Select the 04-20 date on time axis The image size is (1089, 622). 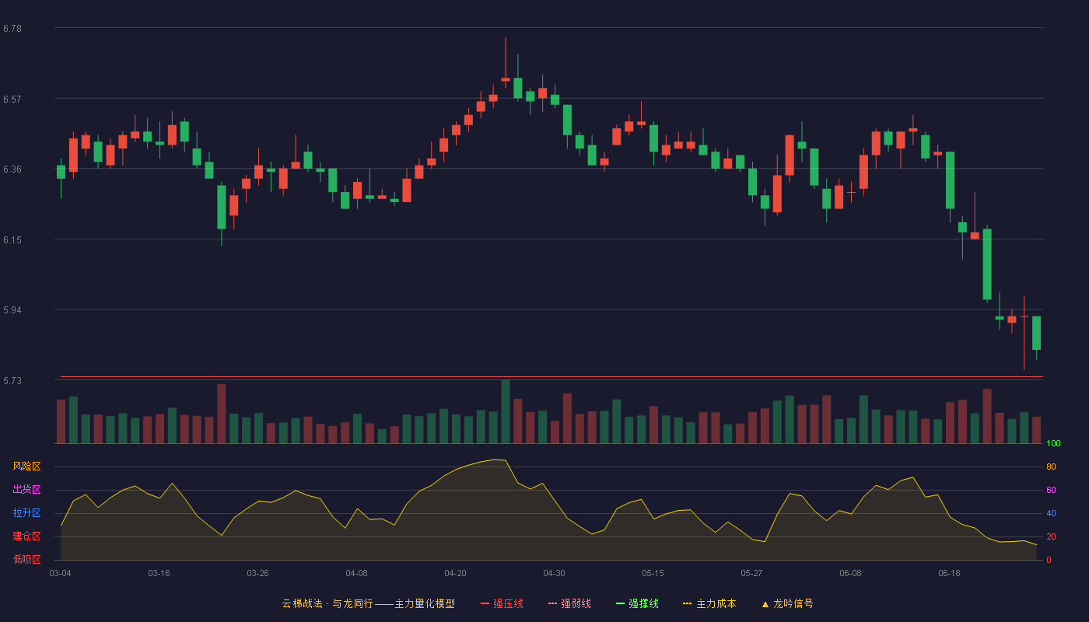pyautogui.click(x=455, y=573)
